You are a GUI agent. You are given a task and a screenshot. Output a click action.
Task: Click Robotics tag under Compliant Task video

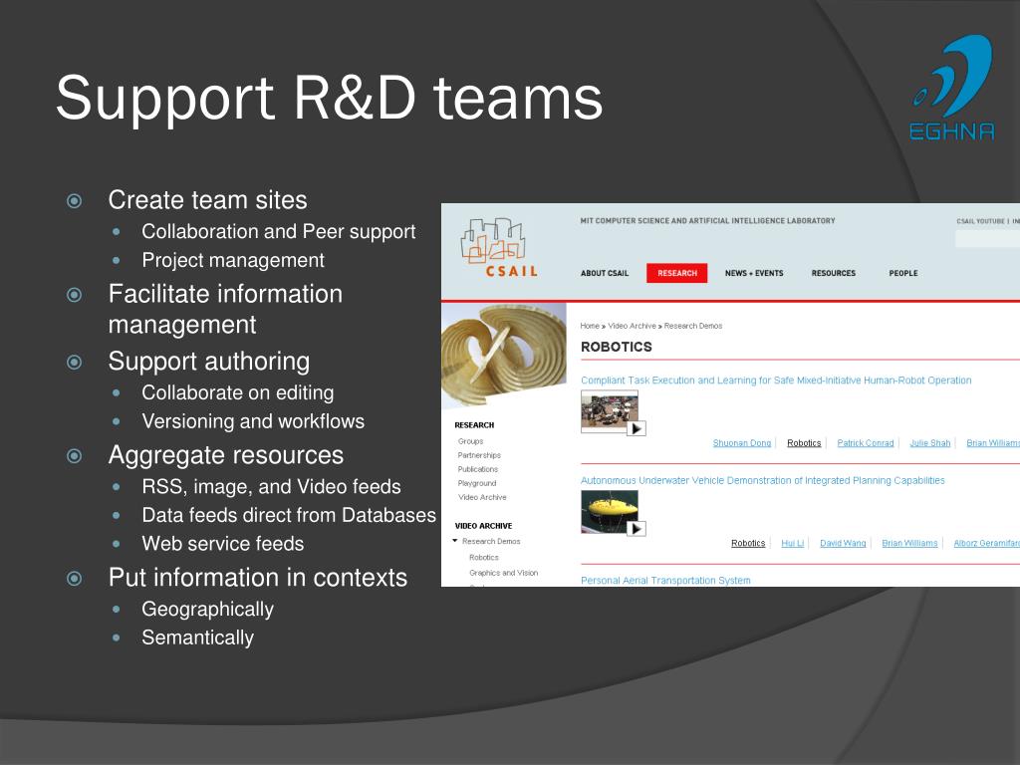click(x=804, y=443)
